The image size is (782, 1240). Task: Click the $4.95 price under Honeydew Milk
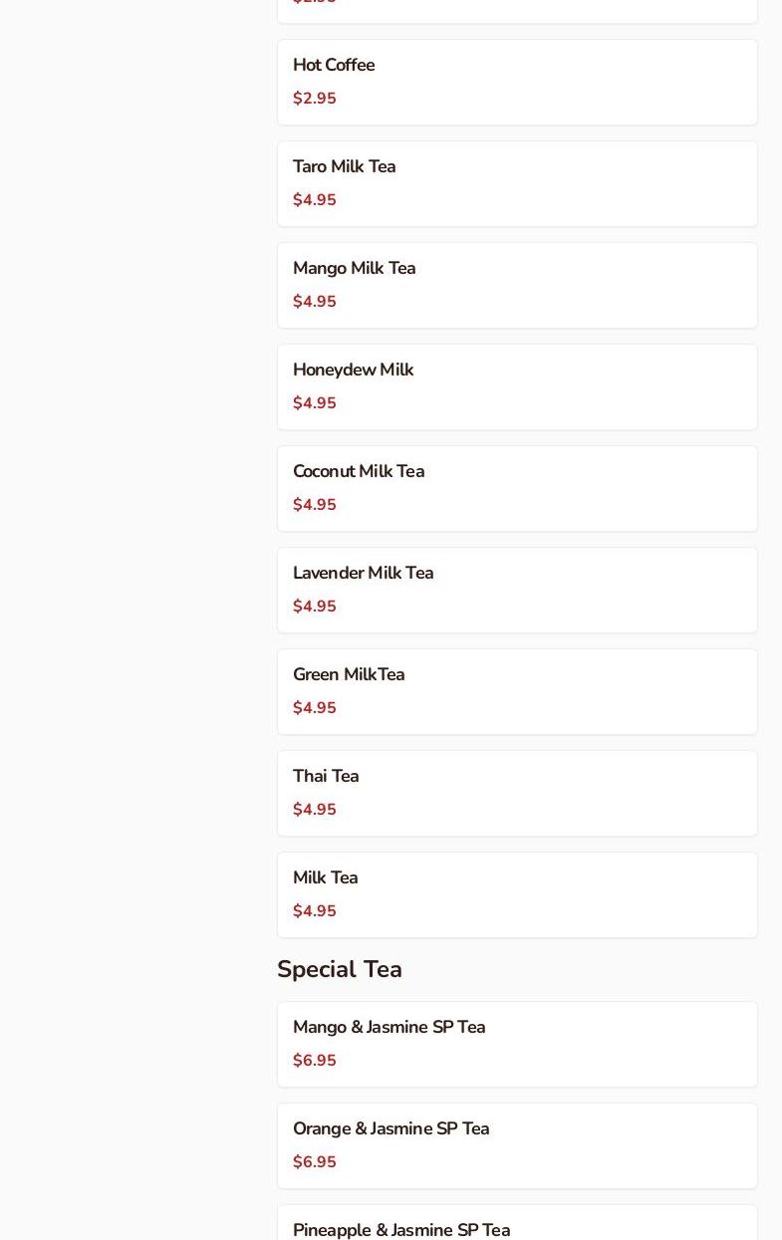click(x=315, y=403)
